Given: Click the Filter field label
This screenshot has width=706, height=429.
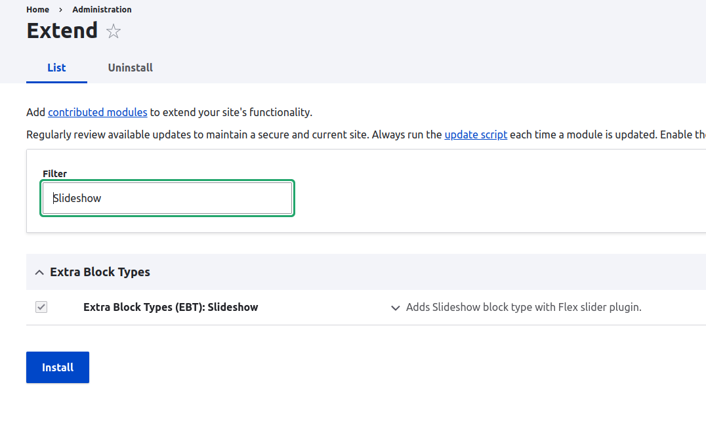Looking at the screenshot, I should [55, 174].
